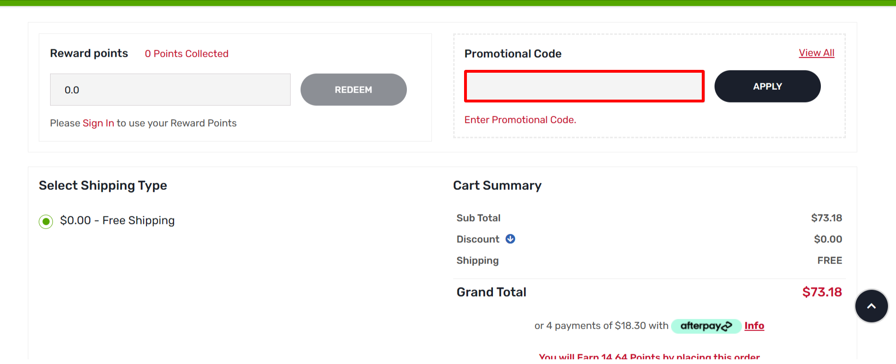Open Afterpay payment Info
Image resolution: width=896 pixels, height=364 pixels.
(754, 326)
